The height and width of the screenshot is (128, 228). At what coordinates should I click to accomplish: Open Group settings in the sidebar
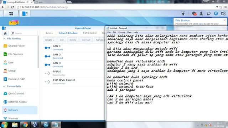pos(20,71)
